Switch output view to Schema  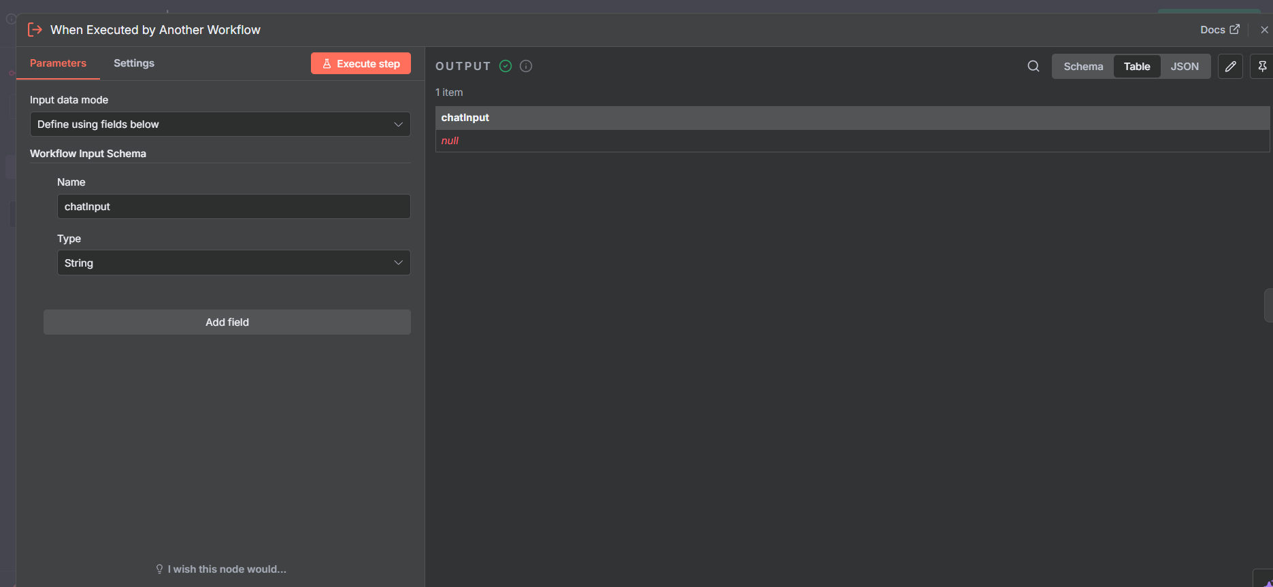click(x=1083, y=67)
